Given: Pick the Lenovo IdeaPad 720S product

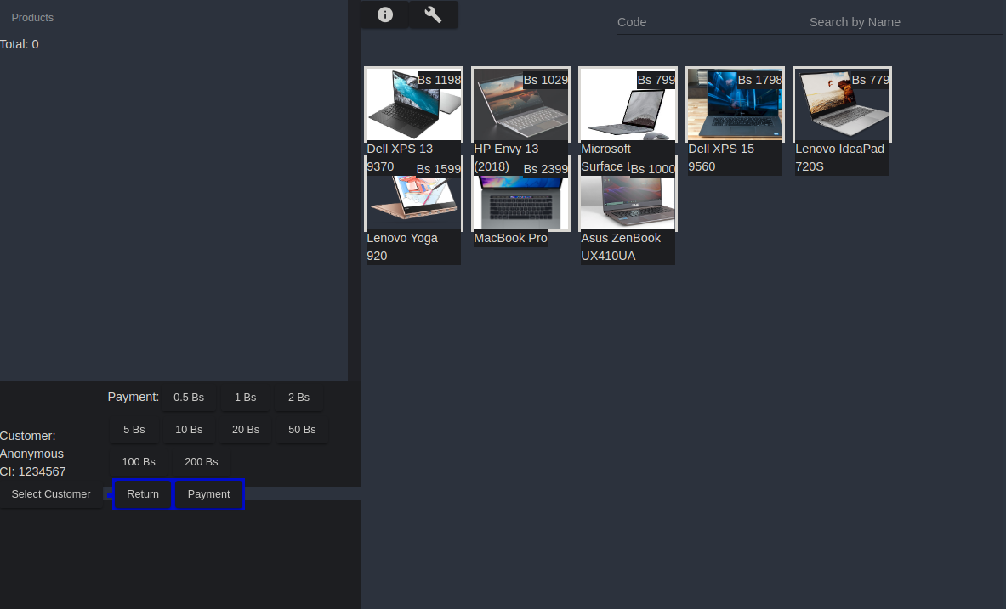Looking at the screenshot, I should tap(842, 105).
